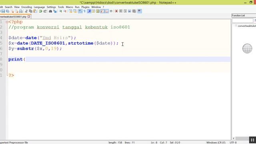
Task: Click the Paste clipboard icon
Action: [x=35, y=11]
